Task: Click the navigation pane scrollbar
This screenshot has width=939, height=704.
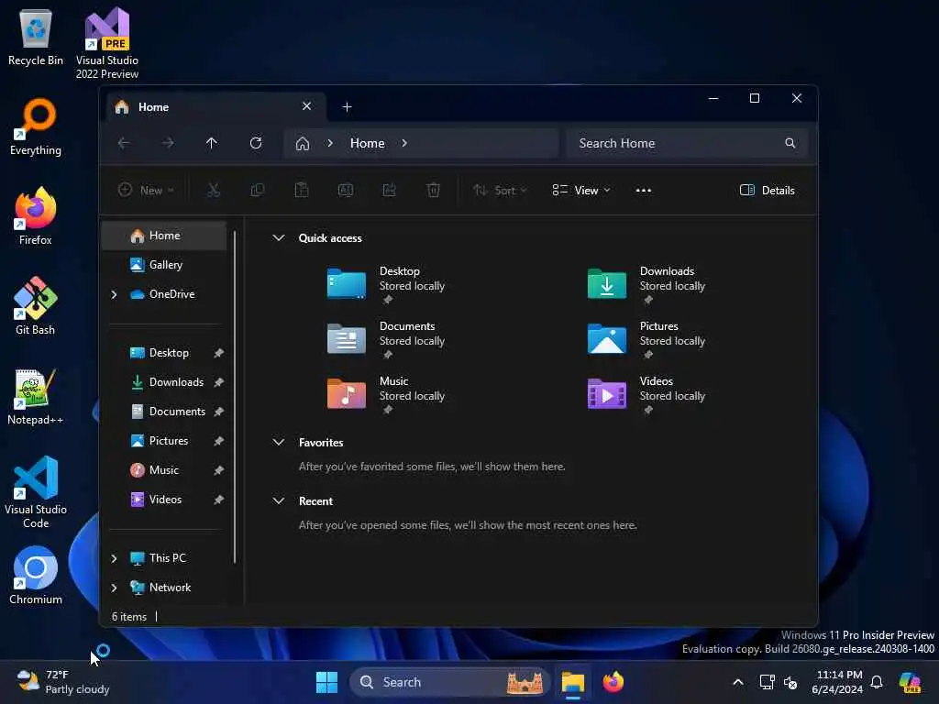Action: tap(235, 396)
